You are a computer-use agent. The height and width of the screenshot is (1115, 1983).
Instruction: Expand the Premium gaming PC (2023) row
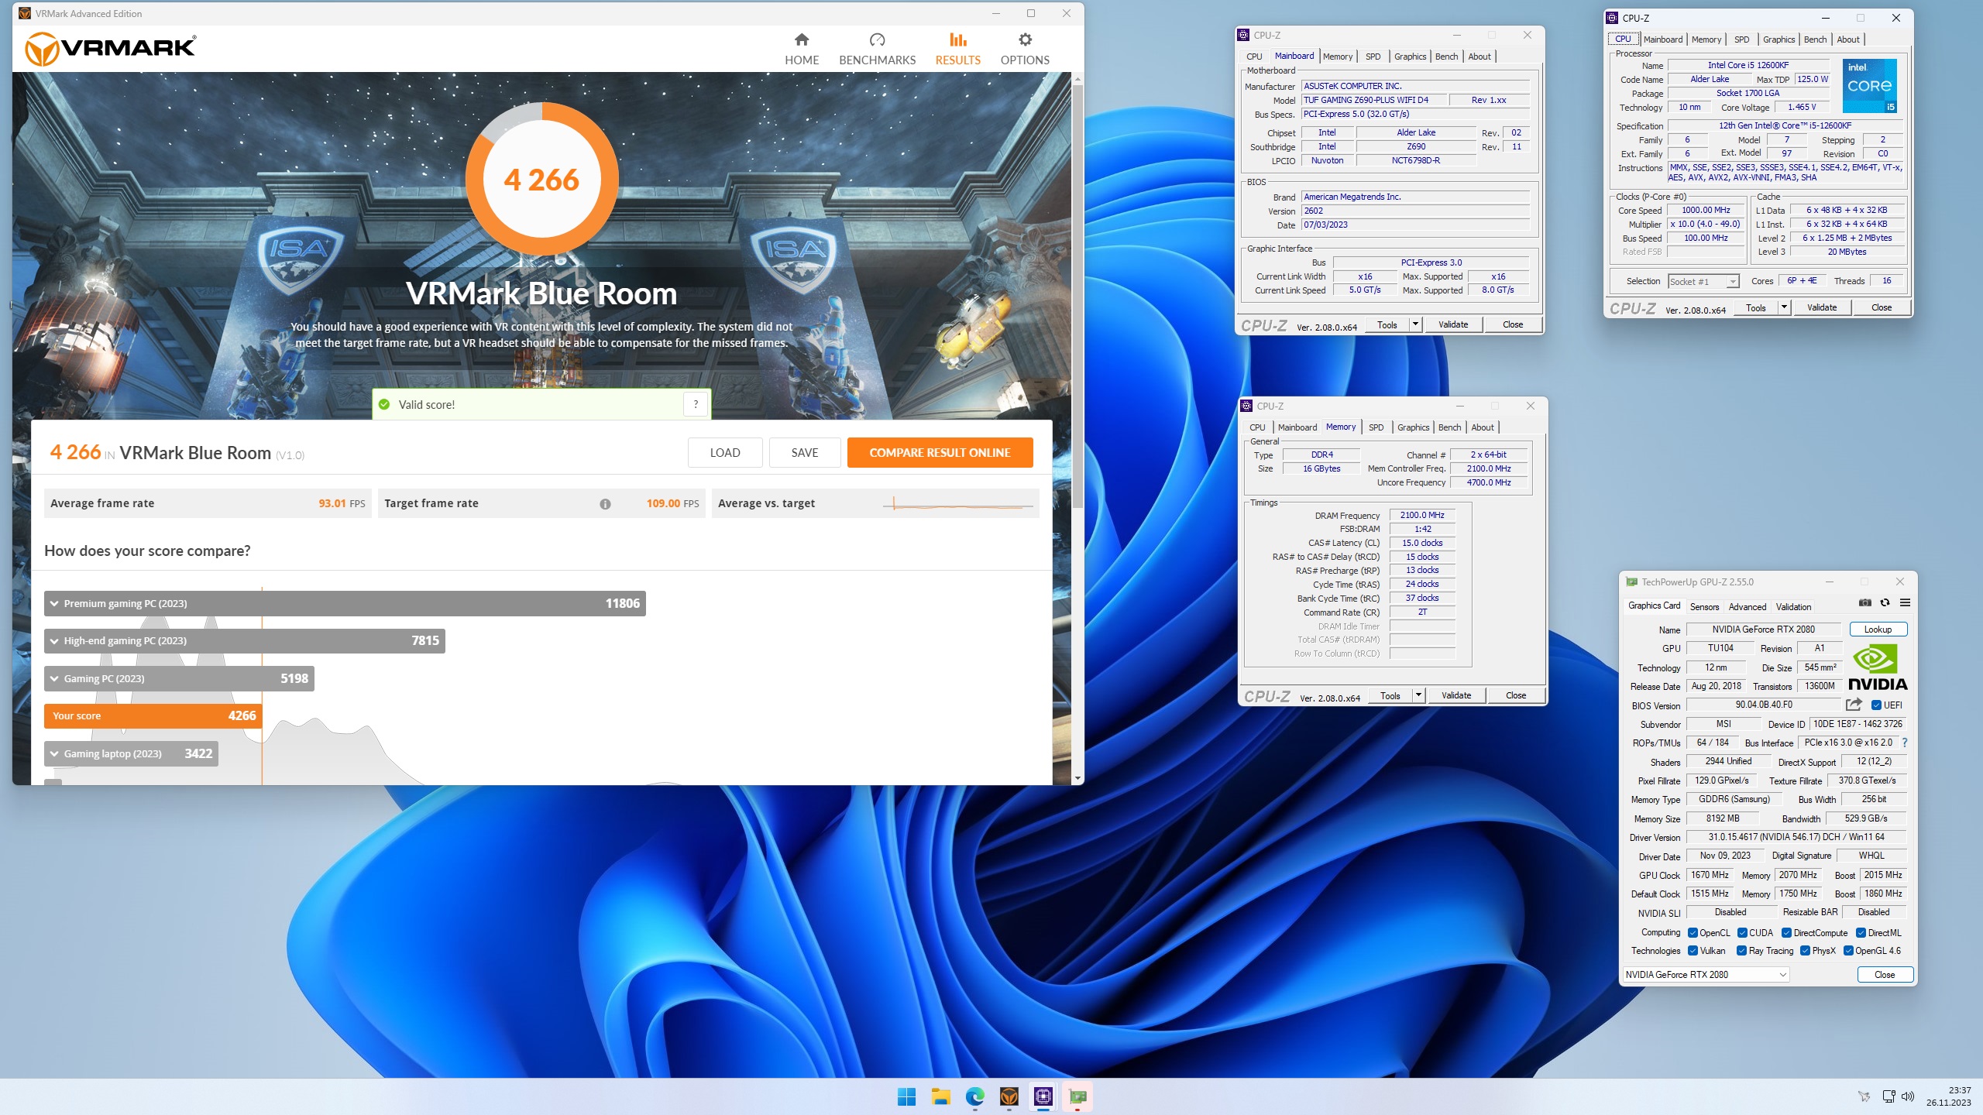[345, 604]
